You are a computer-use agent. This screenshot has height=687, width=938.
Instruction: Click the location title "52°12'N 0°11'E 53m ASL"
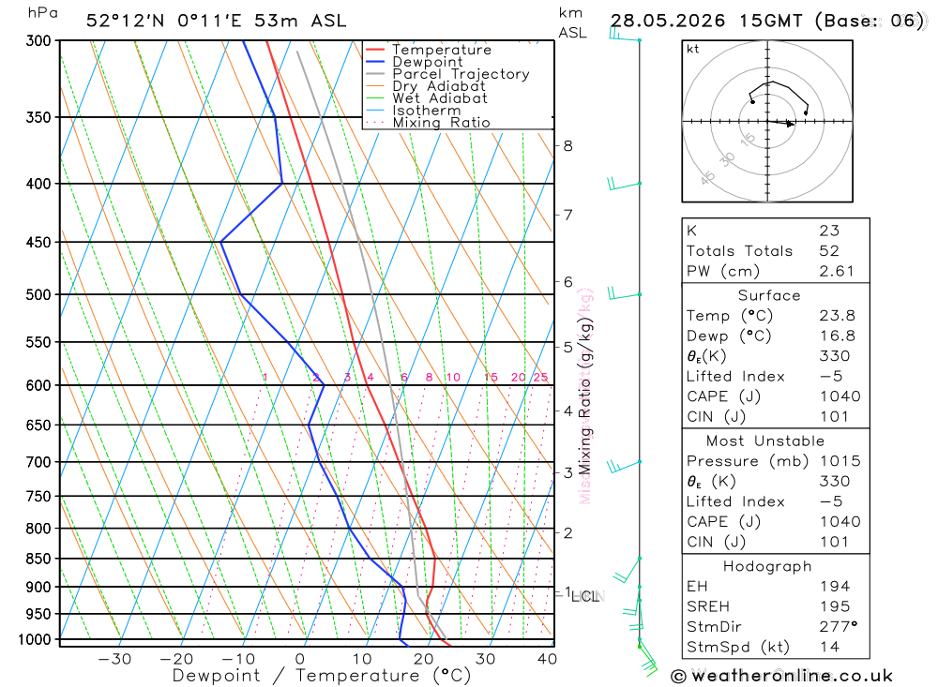click(x=216, y=21)
